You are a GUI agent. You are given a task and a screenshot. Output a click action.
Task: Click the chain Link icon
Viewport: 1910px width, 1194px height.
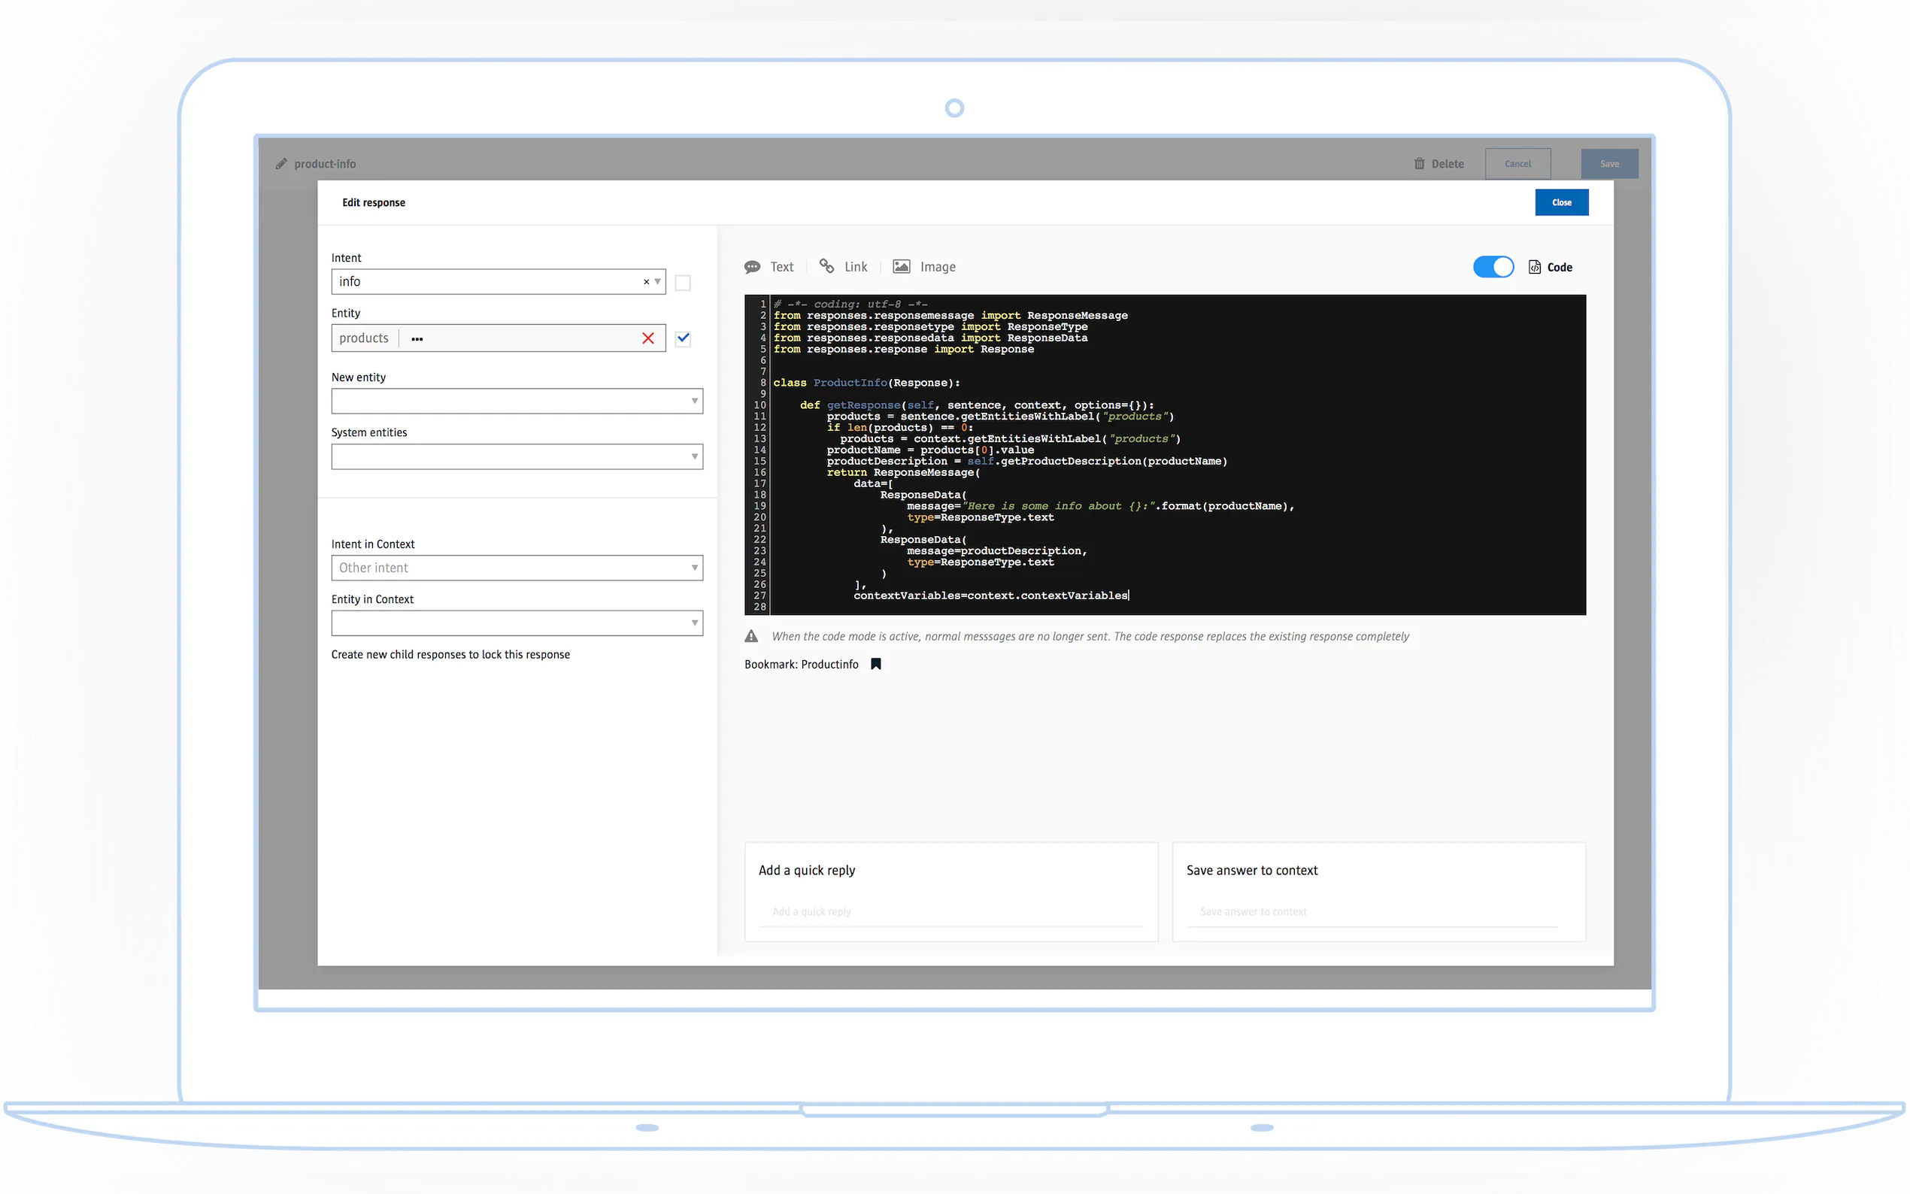click(x=826, y=266)
